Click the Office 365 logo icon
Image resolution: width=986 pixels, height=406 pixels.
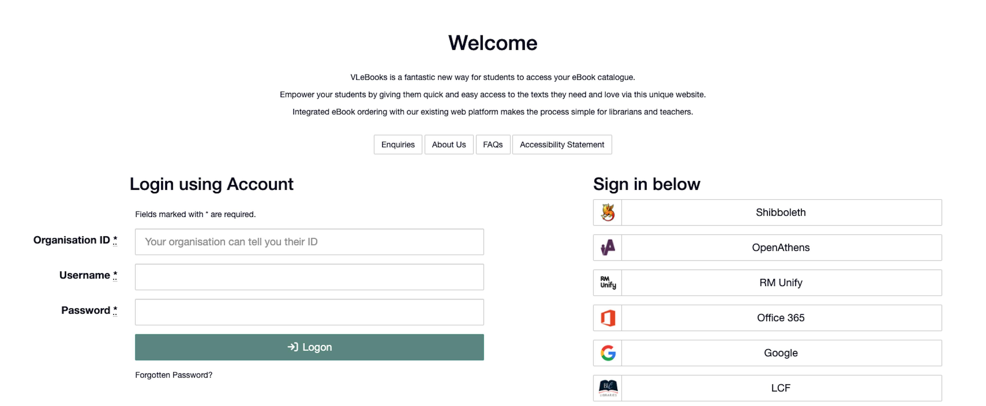tap(608, 318)
